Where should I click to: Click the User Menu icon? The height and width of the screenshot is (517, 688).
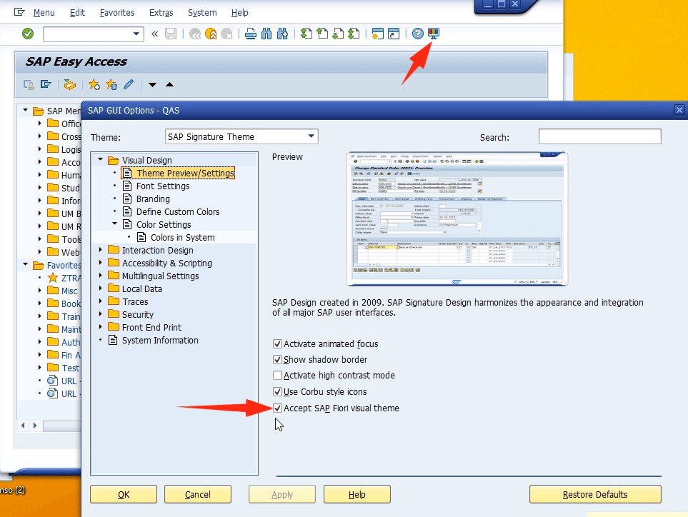(x=29, y=85)
